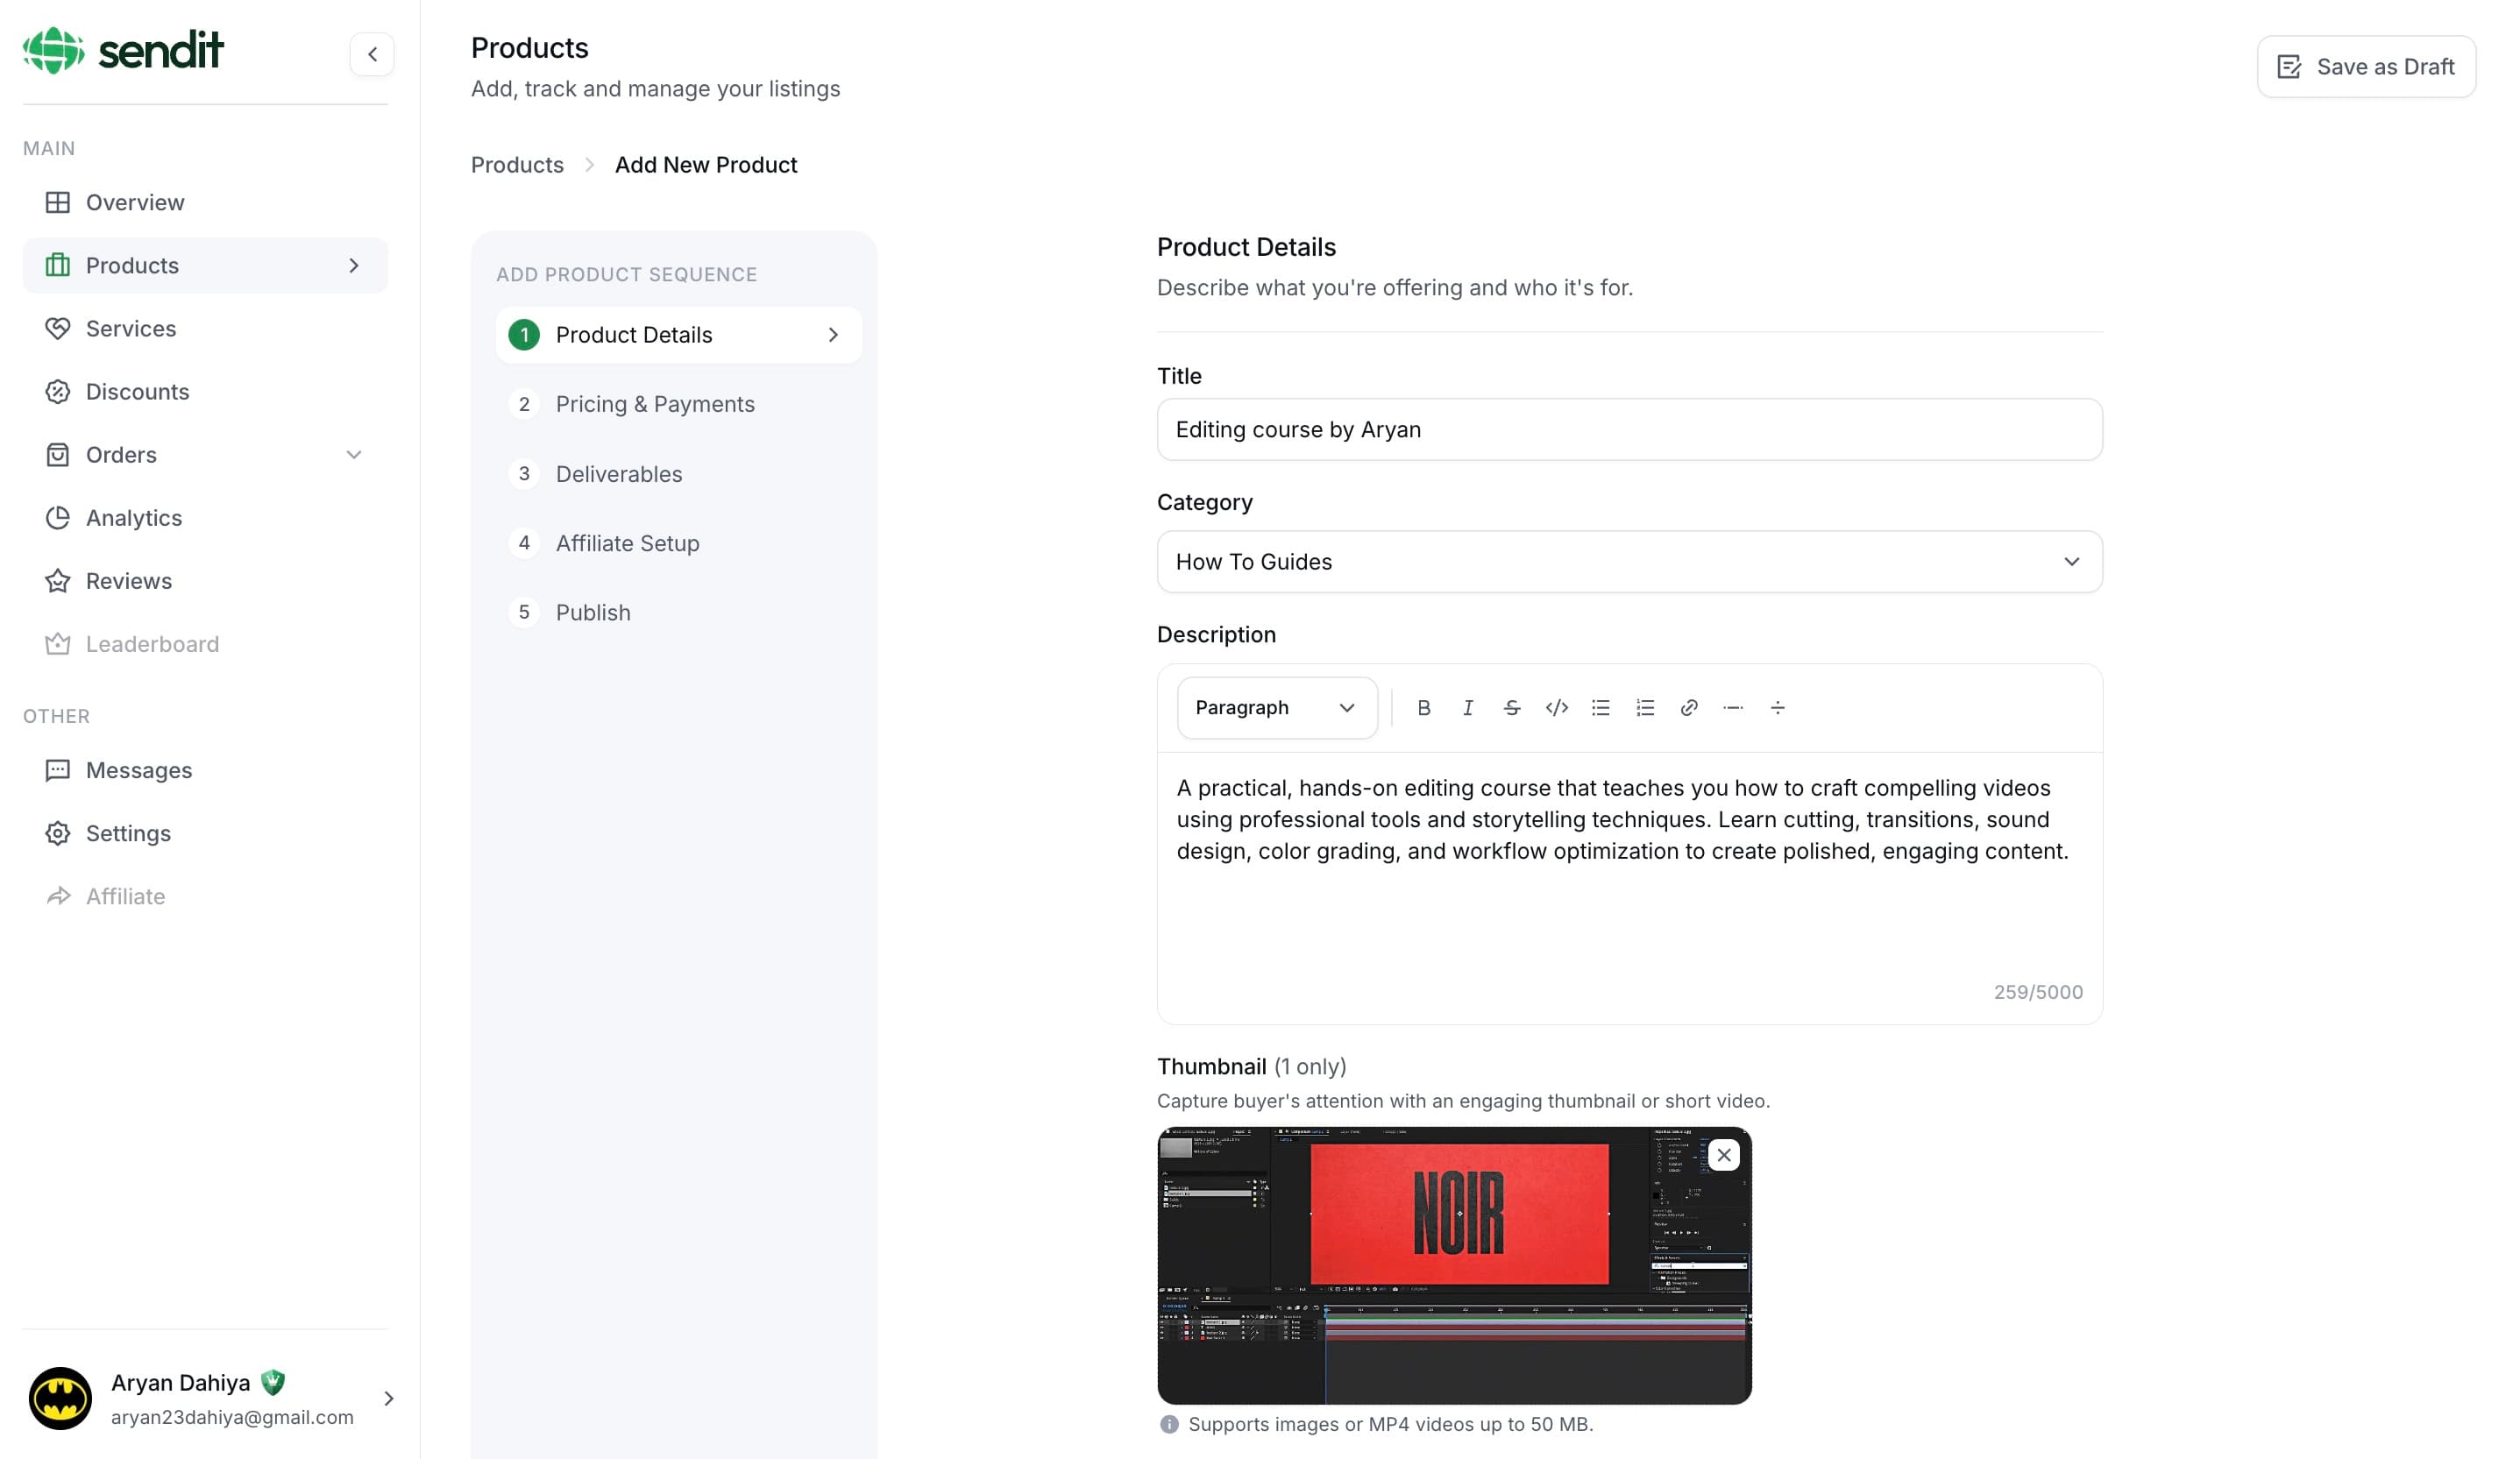
Task: Click the Orders bag icon
Action: click(58, 454)
